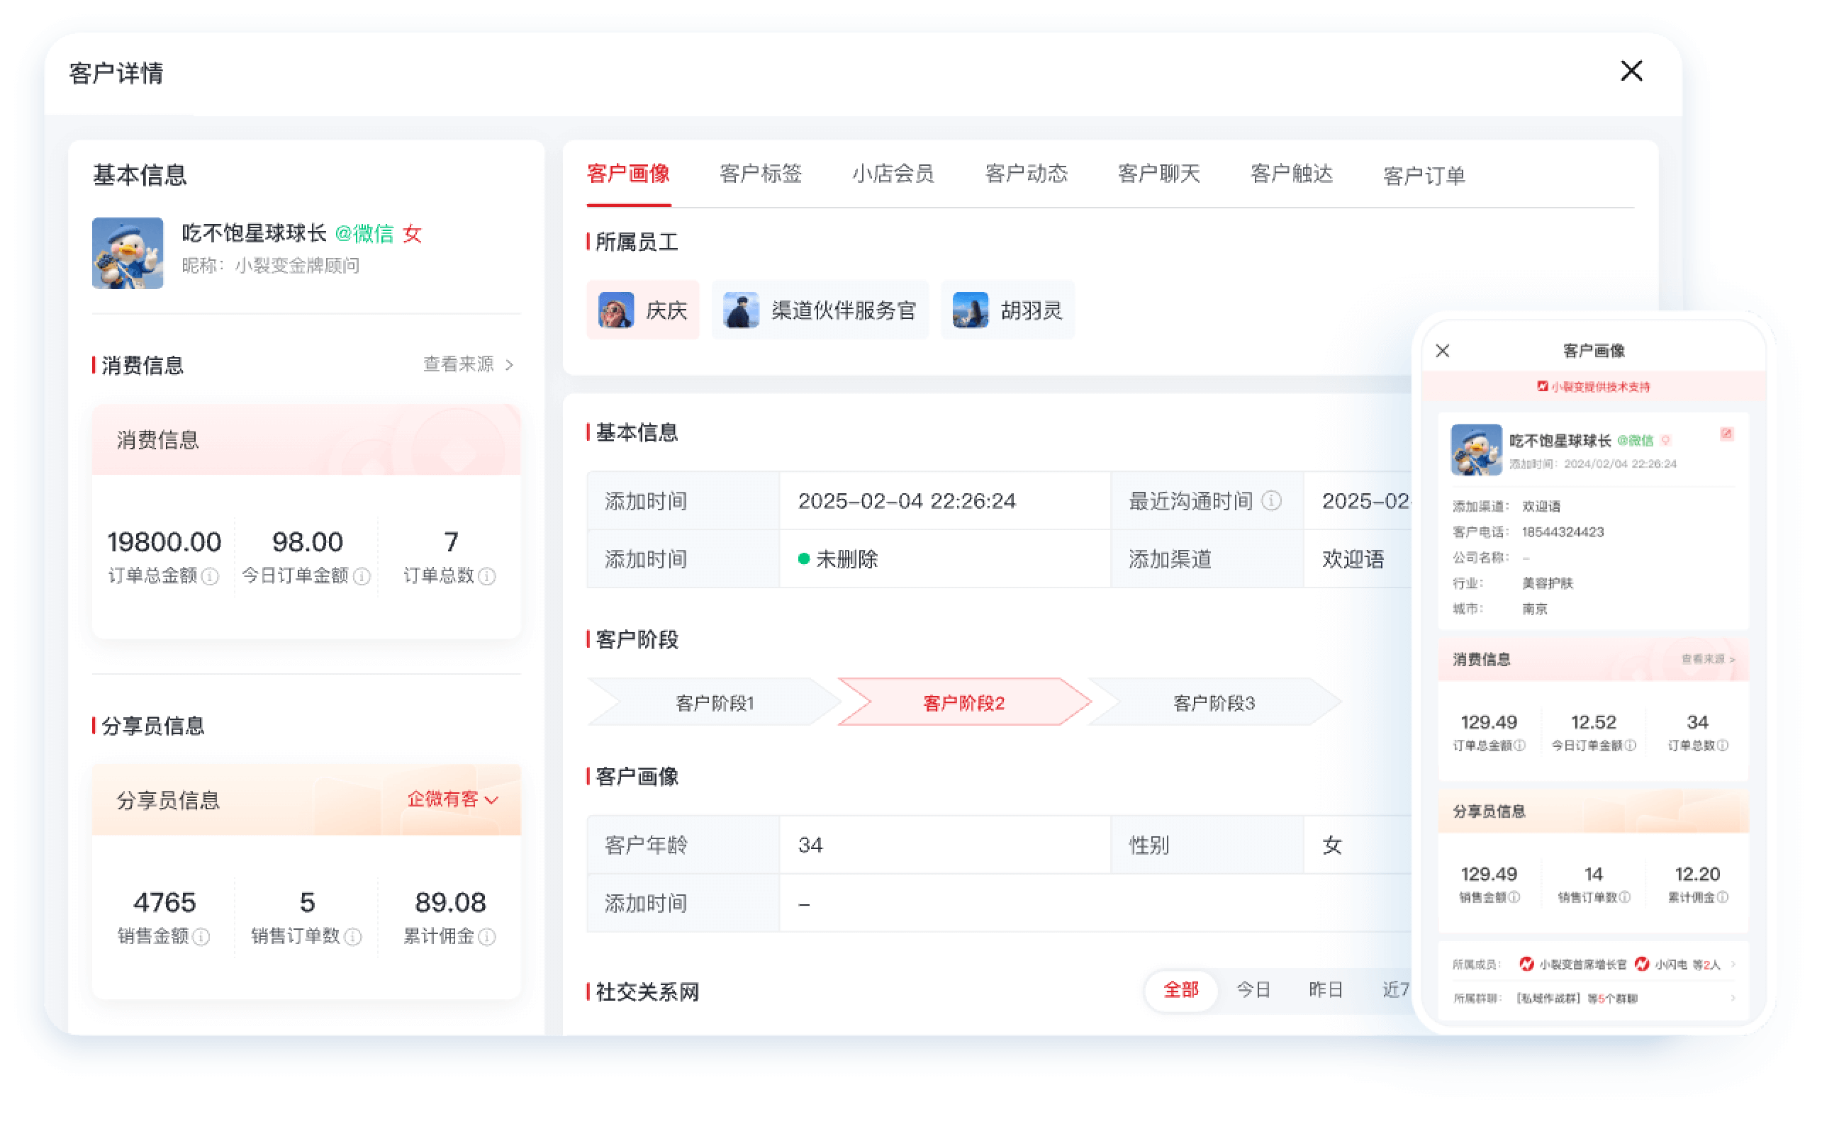This screenshot has width=1839, height=1141.
Task: Click info icon next to 累计佣金 under 89.08
Action: point(488,936)
